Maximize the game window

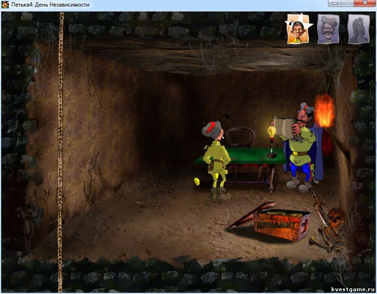point(348,3)
